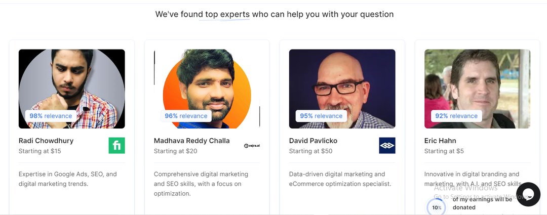Select the expert name Radi Chowdhury
This screenshot has width=547, height=215.
click(46, 141)
